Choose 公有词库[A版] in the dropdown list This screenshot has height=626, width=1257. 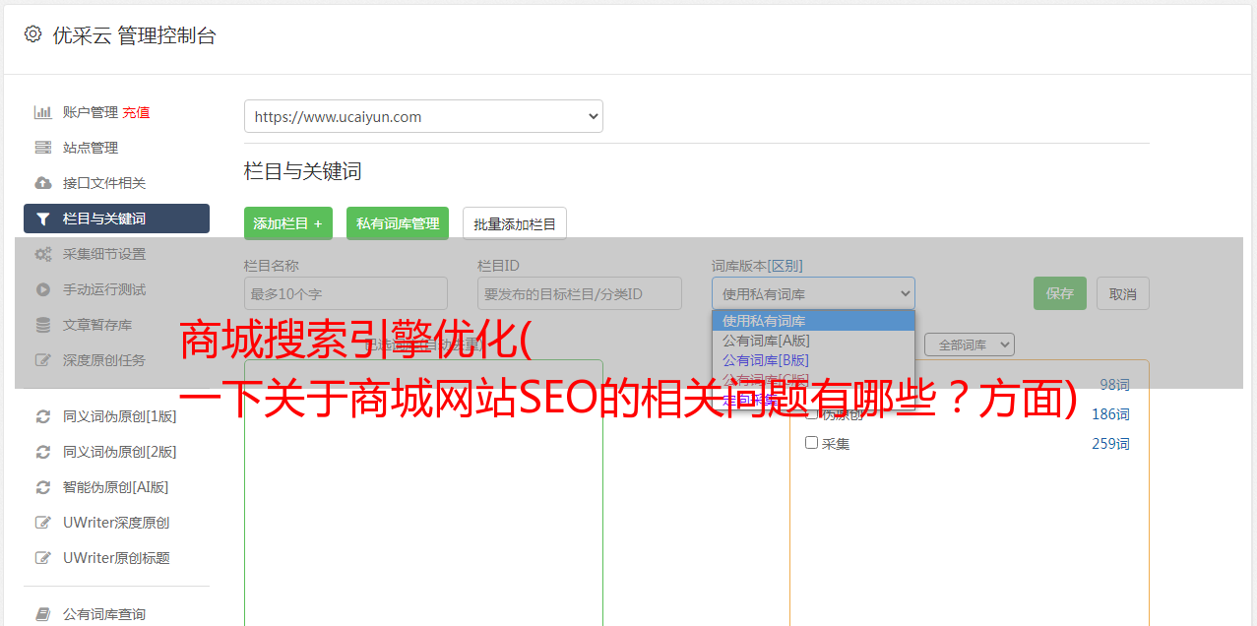coord(813,341)
